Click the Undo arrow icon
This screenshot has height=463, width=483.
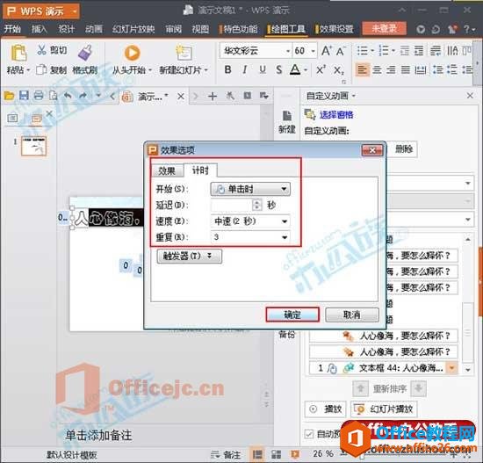(68, 96)
